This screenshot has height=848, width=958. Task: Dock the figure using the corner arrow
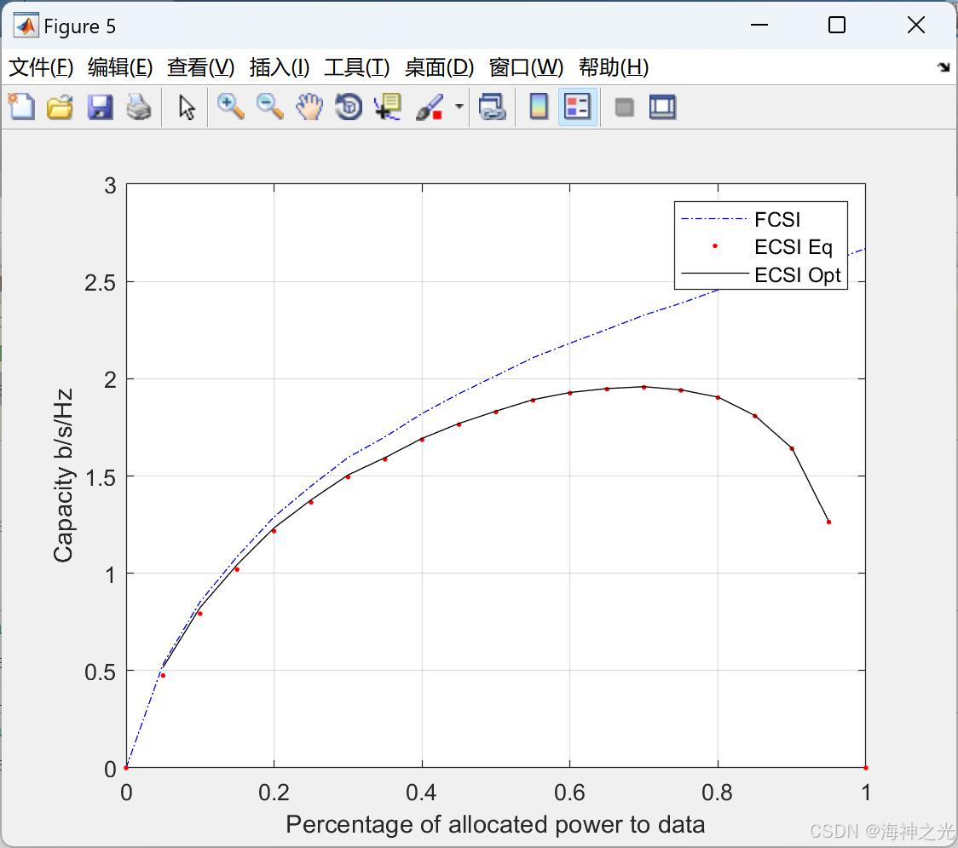coord(944,66)
